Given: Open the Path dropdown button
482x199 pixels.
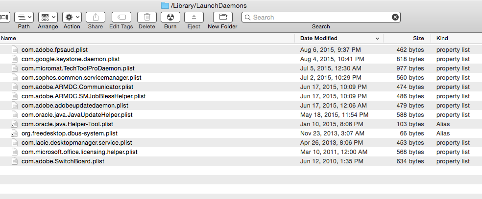Looking at the screenshot, I should 24,17.
